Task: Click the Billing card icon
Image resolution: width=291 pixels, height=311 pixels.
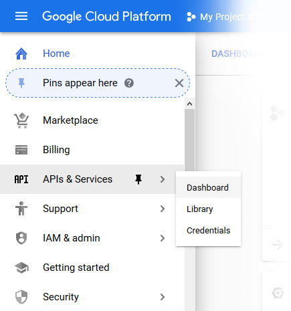Action: click(x=21, y=150)
